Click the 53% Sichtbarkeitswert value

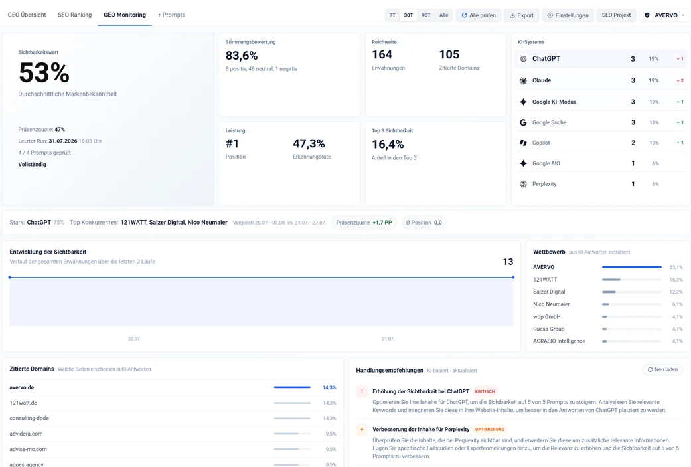tap(44, 73)
